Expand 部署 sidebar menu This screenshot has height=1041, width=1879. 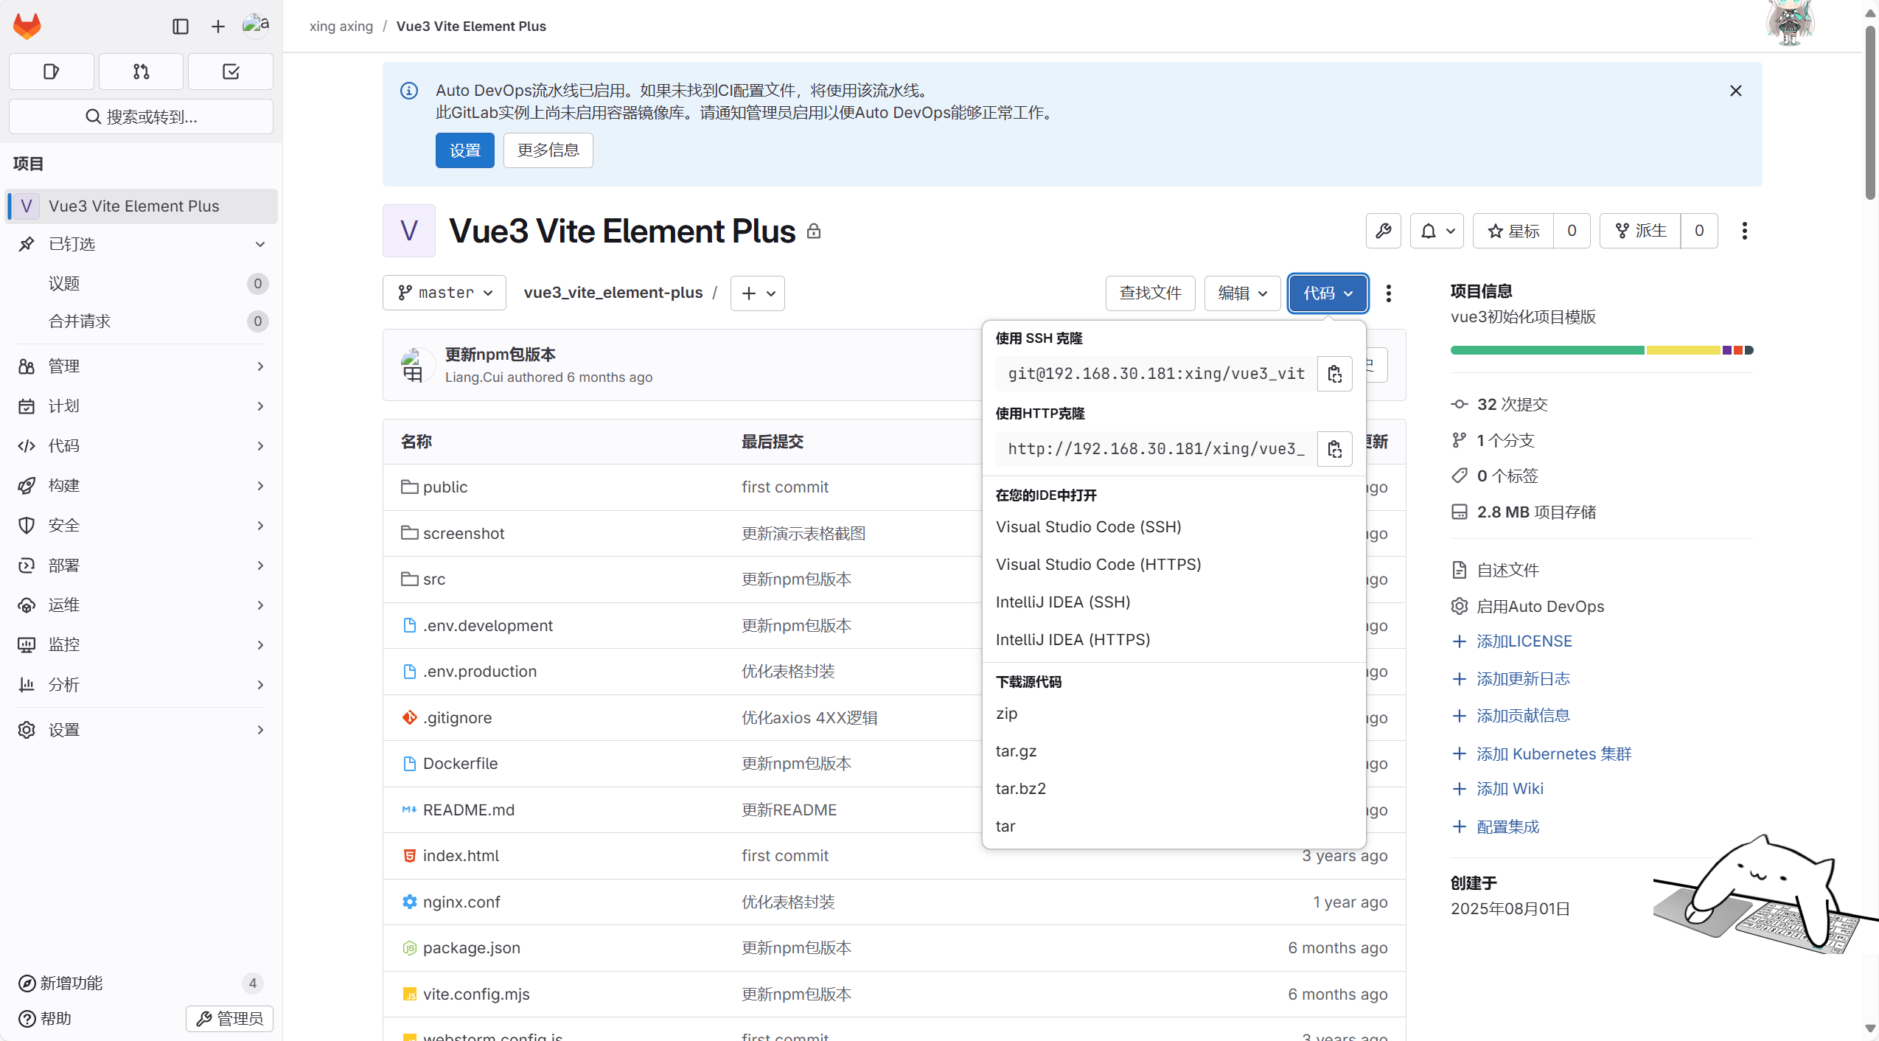(142, 565)
